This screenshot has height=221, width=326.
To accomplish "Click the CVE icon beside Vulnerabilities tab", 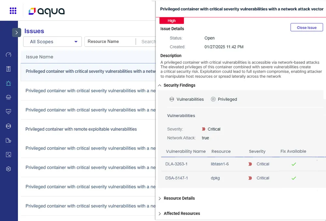I will tap(172, 99).
